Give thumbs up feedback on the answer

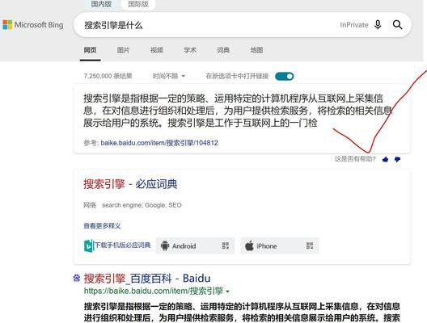click(385, 159)
